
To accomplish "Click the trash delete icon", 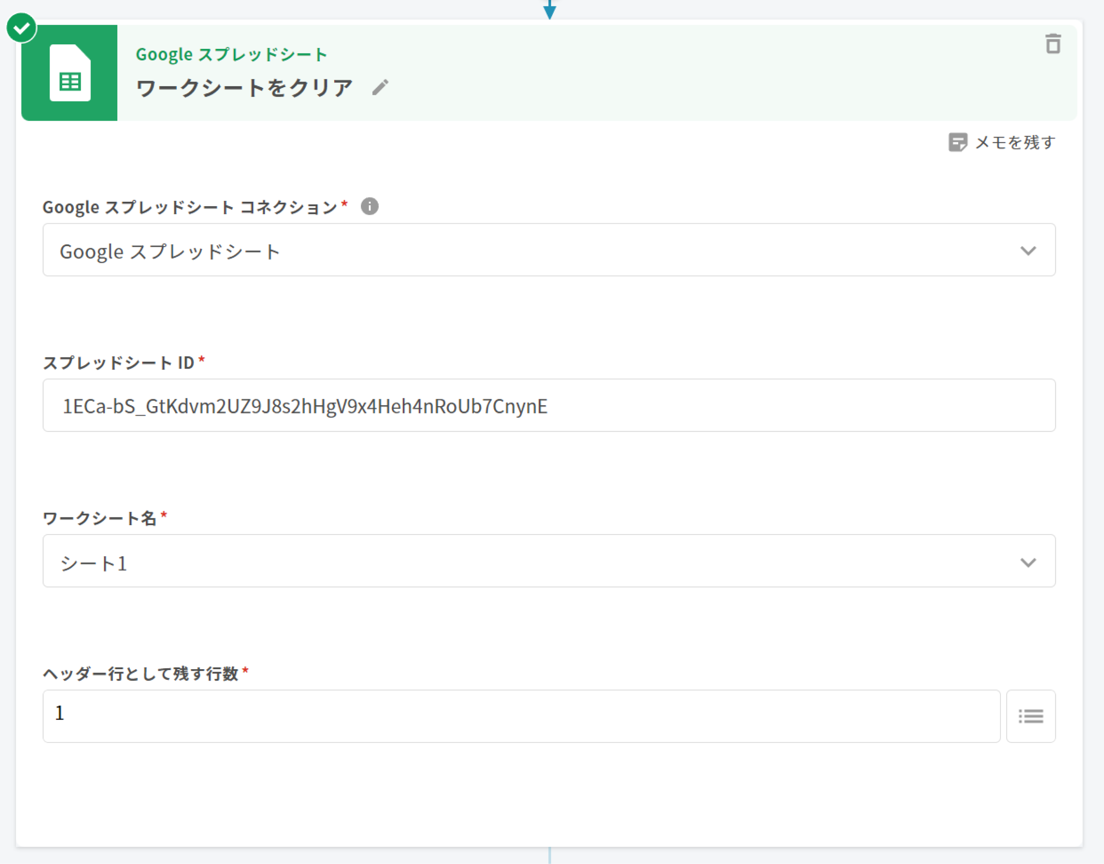I will [1053, 44].
